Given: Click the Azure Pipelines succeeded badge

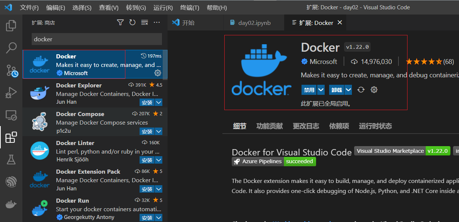Looking at the screenshot, I should (x=274, y=161).
